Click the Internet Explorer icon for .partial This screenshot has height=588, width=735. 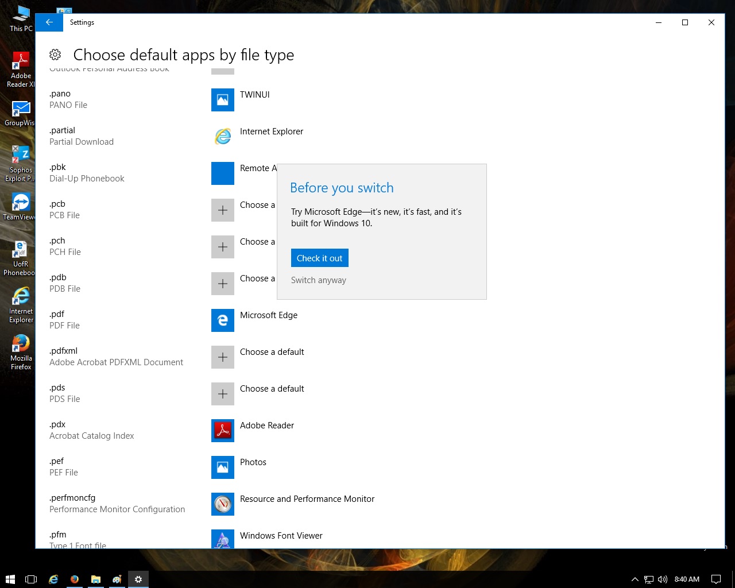pyautogui.click(x=223, y=137)
